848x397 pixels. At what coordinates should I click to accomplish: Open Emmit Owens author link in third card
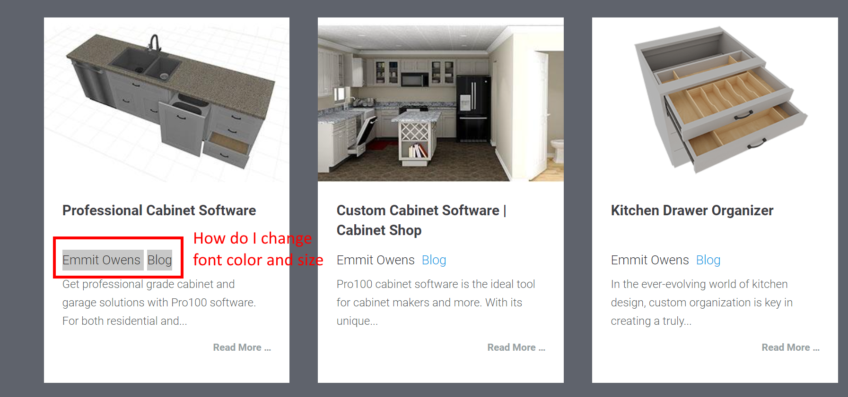pyautogui.click(x=650, y=260)
